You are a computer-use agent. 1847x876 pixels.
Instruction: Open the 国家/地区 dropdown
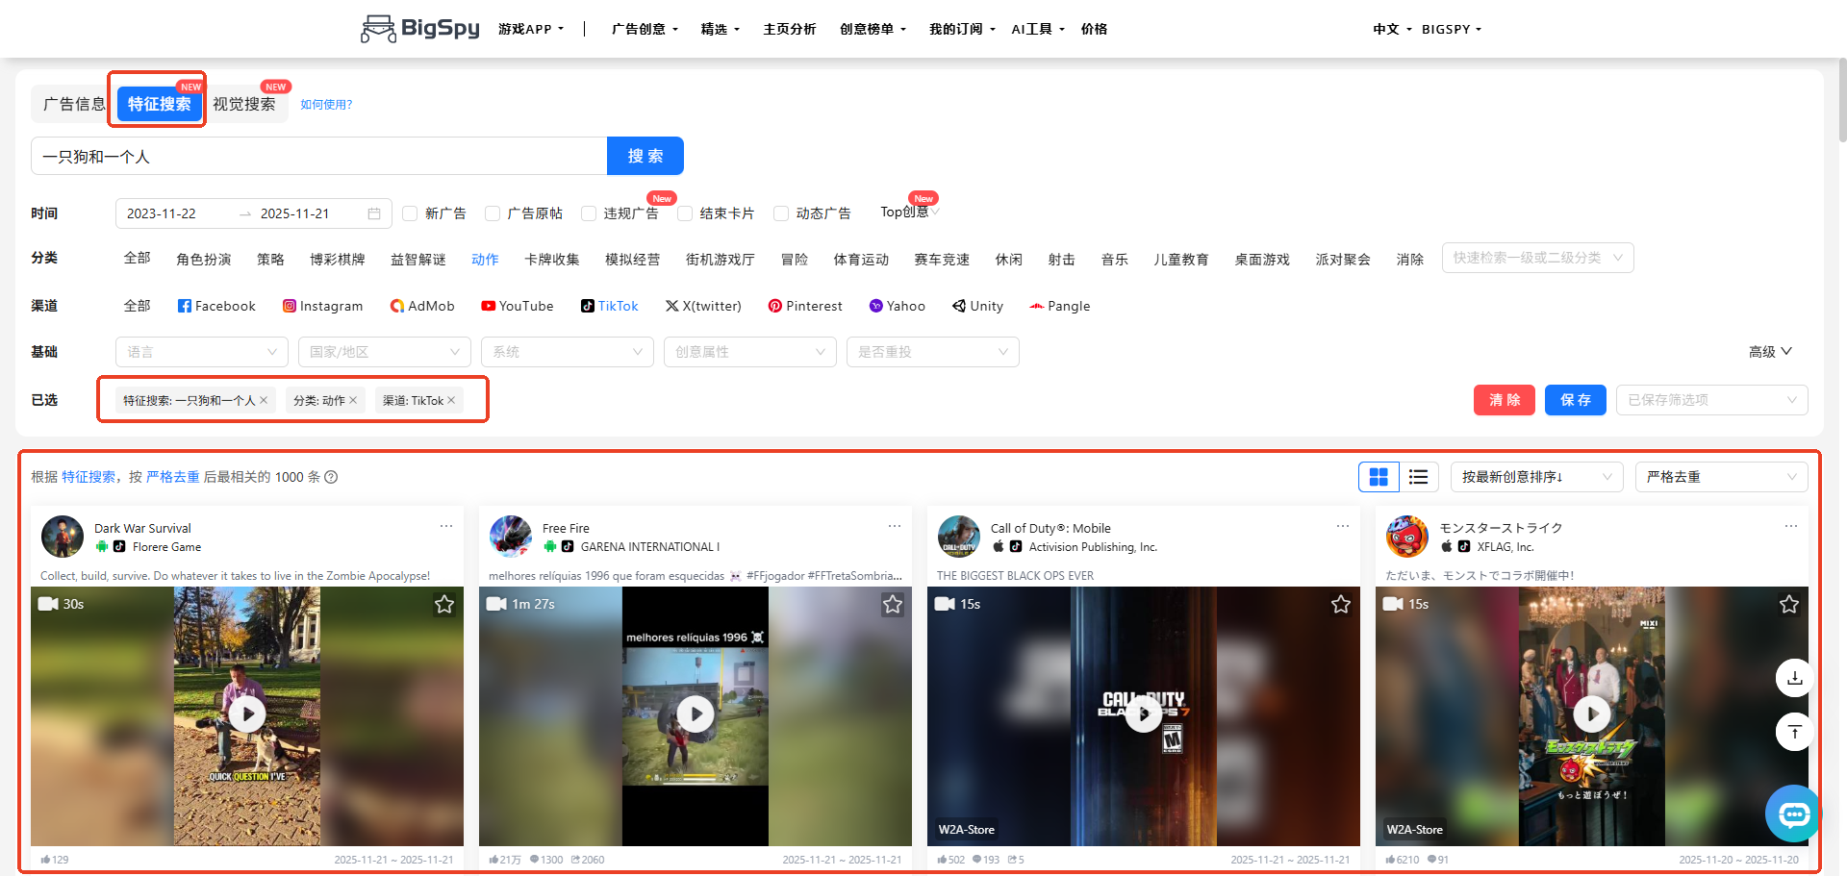(384, 352)
